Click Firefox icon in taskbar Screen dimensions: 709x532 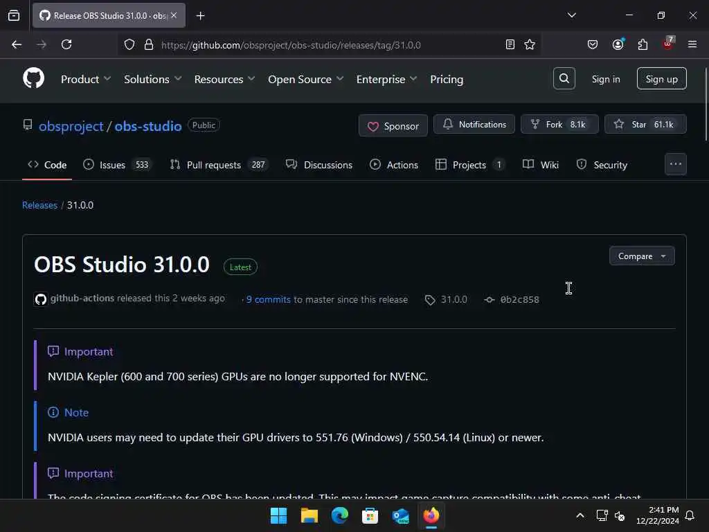point(431,515)
